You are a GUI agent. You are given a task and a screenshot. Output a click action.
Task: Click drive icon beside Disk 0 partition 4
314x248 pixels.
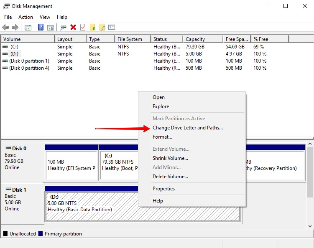point(5,68)
